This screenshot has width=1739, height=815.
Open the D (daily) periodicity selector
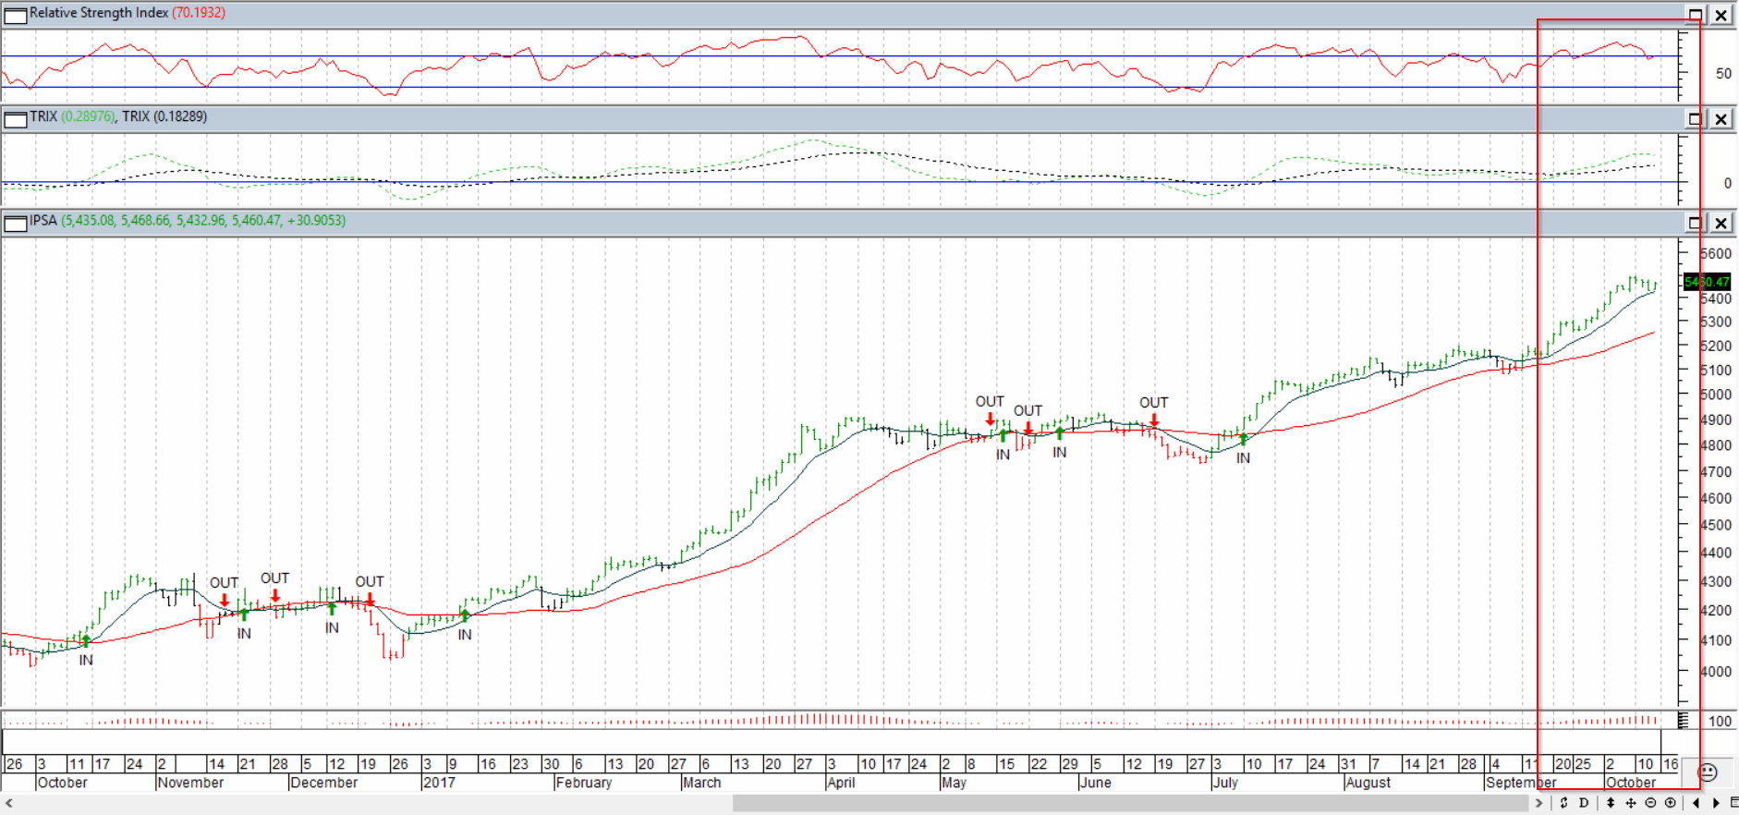pos(1584,803)
